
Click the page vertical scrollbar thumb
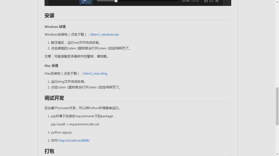(x=277, y=106)
